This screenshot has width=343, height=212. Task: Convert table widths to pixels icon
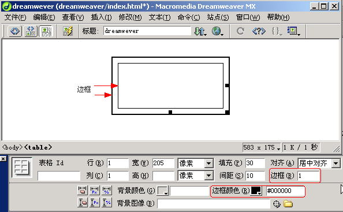[x=95, y=191]
